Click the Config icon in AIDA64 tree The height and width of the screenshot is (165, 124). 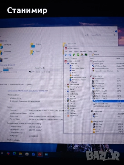click(x=68, y=111)
